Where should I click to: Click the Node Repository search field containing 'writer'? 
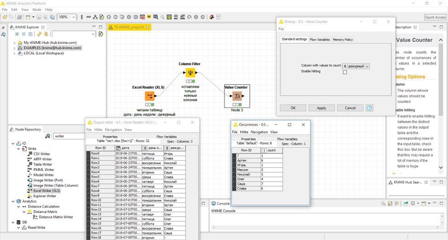[x=69, y=136]
